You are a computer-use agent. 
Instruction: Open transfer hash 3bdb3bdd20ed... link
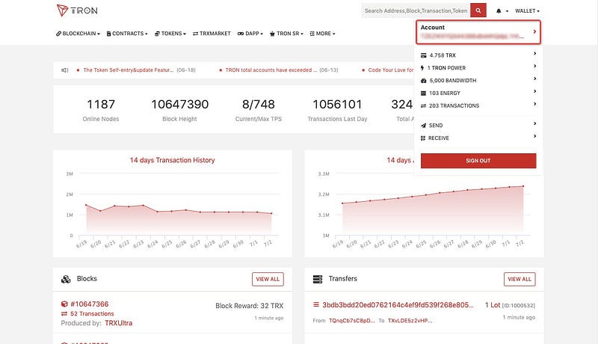398,304
